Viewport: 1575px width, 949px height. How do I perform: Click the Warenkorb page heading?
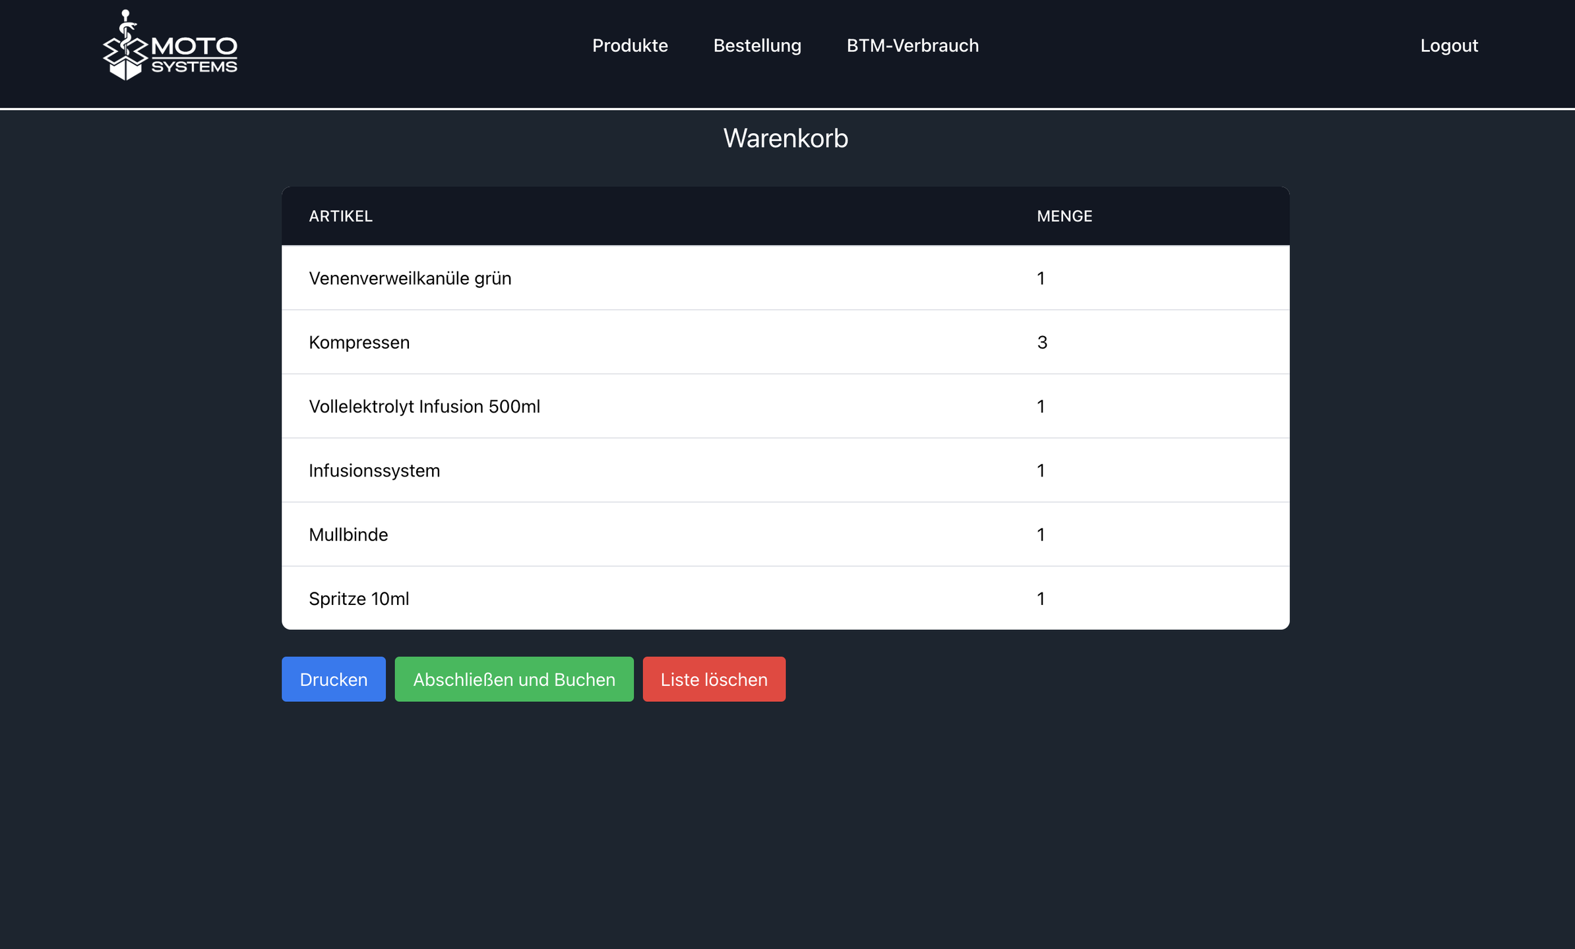786,138
